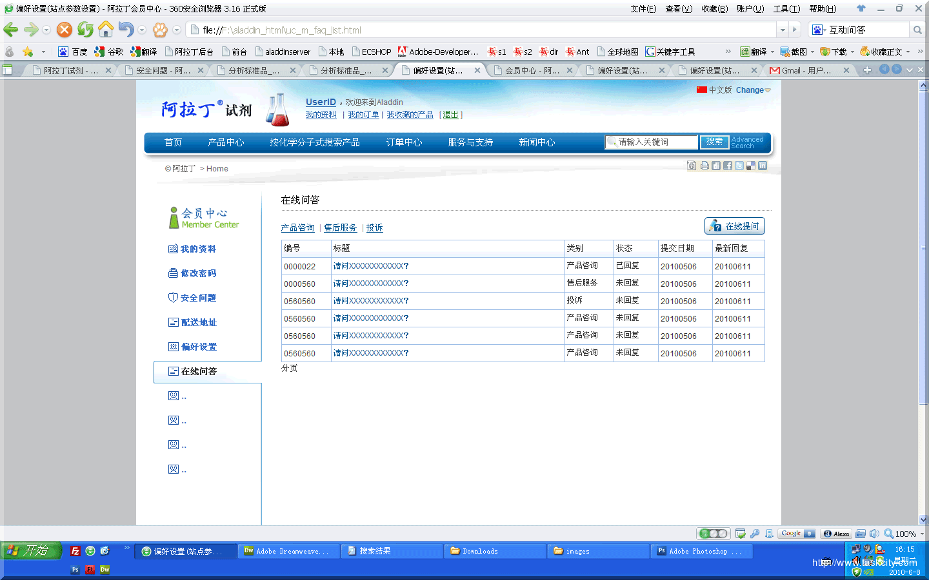Screen dimensions: 929x580
Task: Click the 在线提问 button
Action: coord(735,226)
